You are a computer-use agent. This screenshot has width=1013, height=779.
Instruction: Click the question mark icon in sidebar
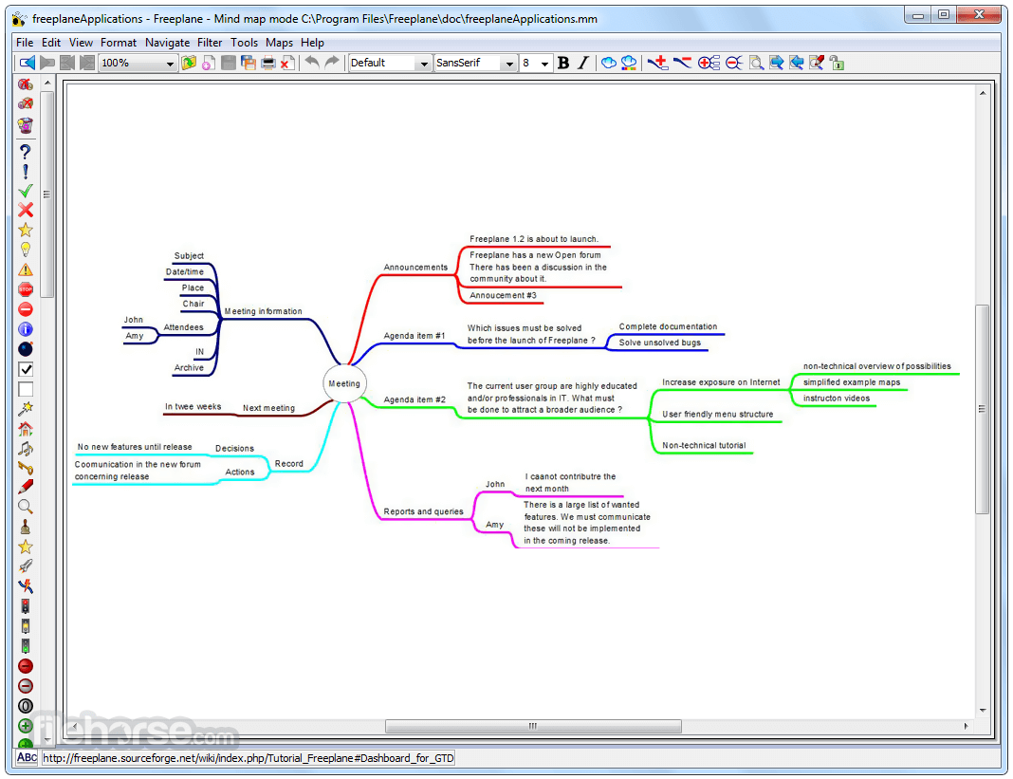click(26, 152)
